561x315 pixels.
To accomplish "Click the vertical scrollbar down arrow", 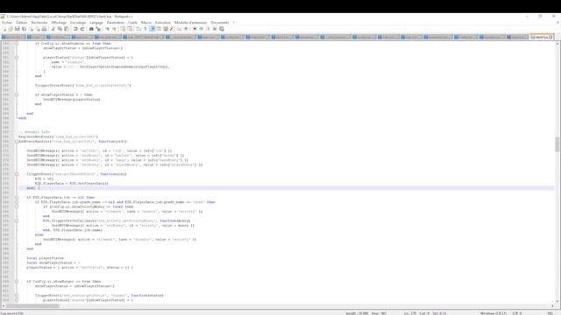I will tap(557, 301).
